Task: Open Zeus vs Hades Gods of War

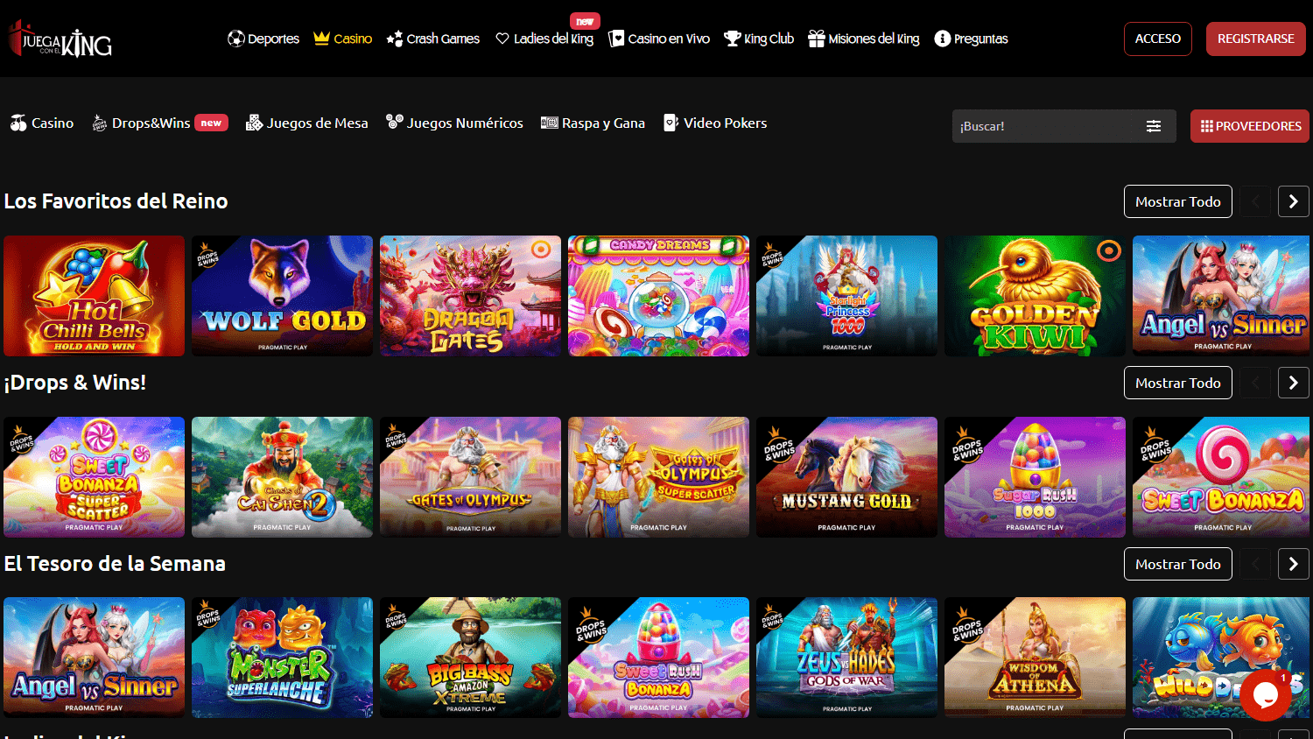Action: pos(846,658)
